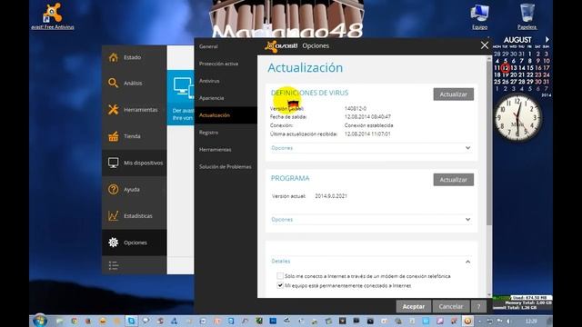
Task: Click the Opciones gear icon
Action: coord(113,243)
